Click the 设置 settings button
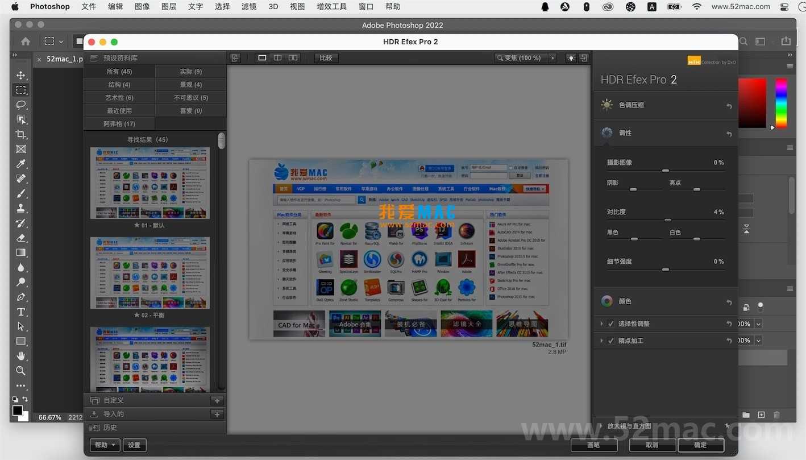This screenshot has height=460, width=806. click(134, 445)
